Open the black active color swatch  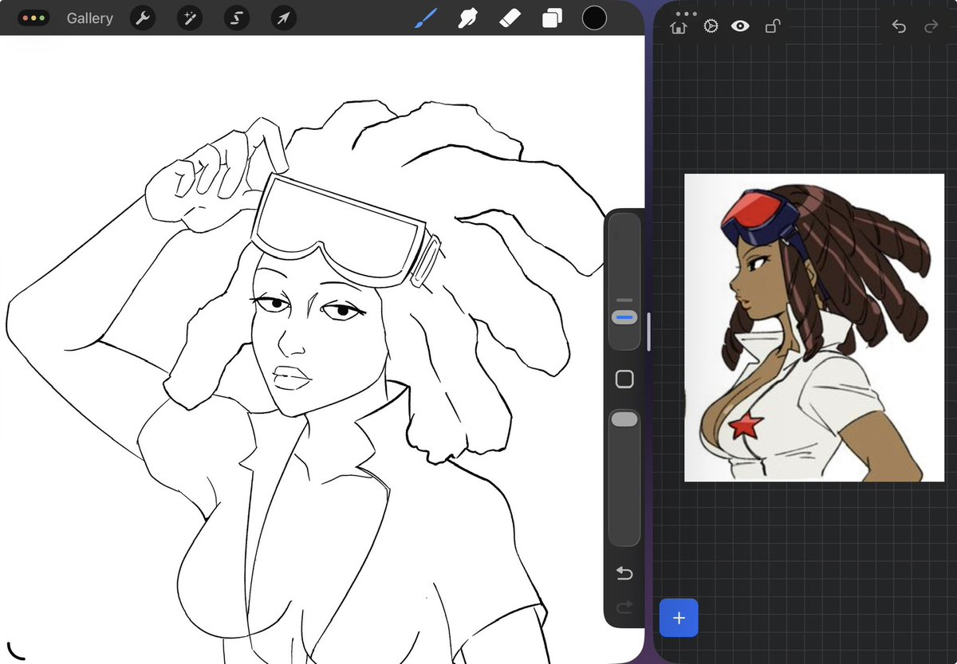594,18
